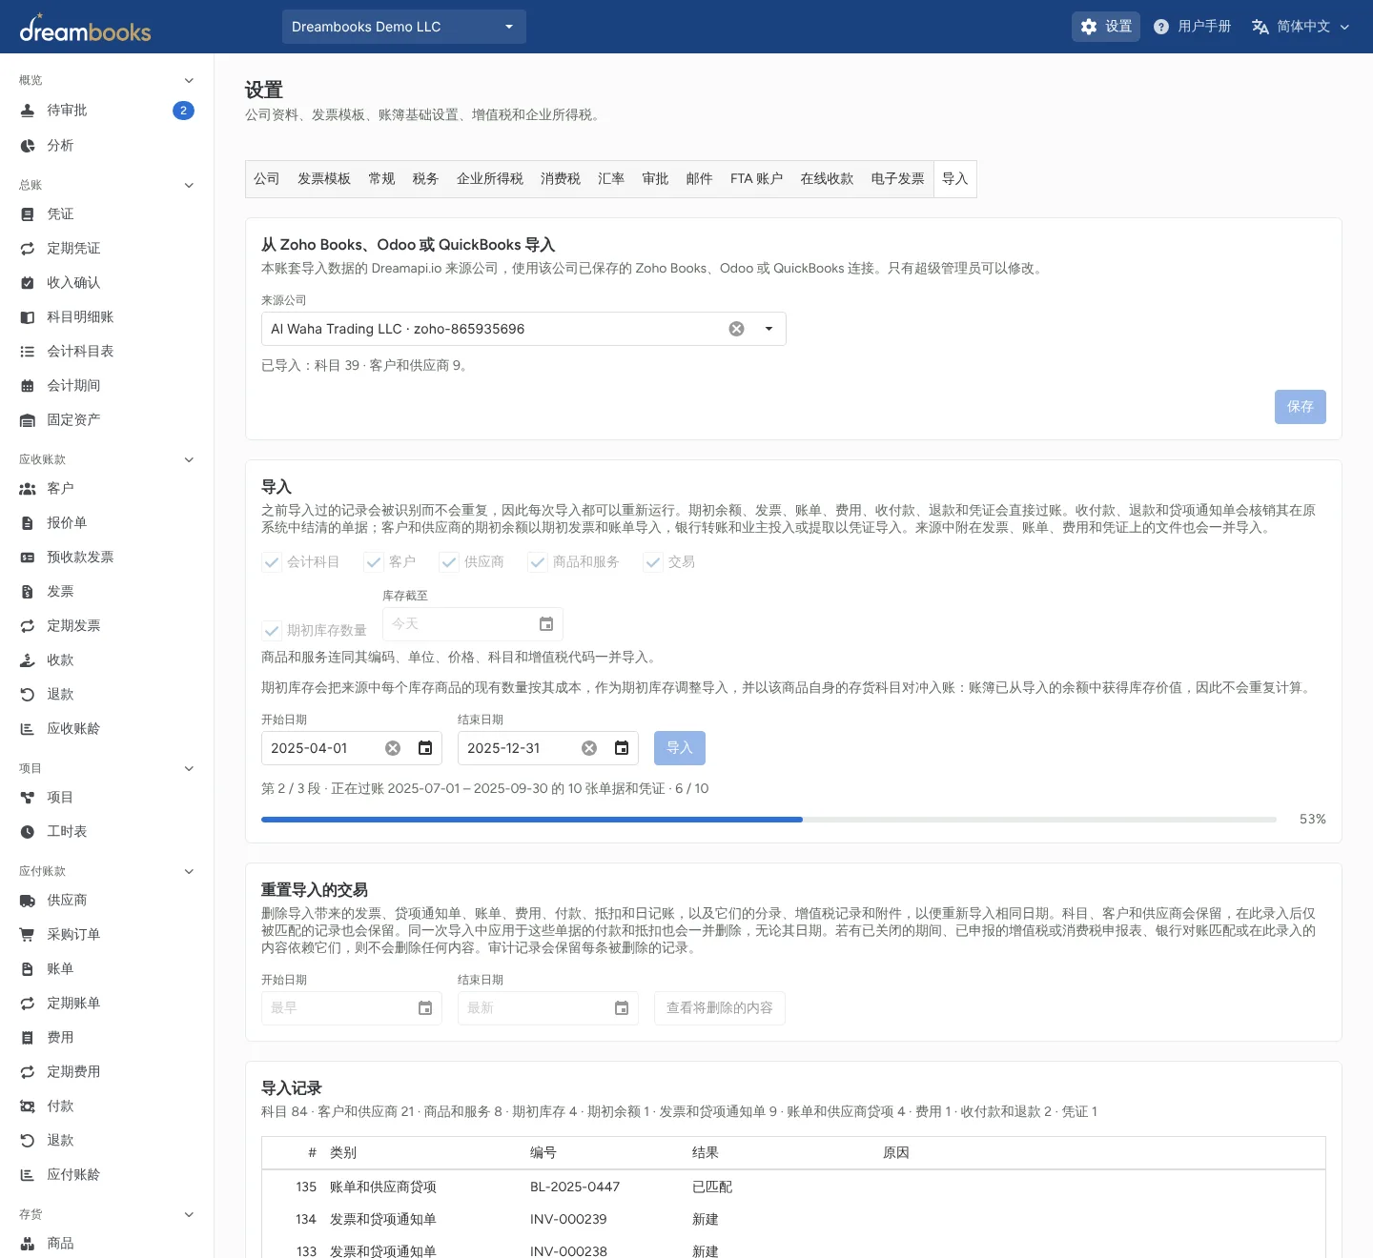This screenshot has height=1258, width=1373.
Task: Open the 客户 people icon
Action: (28, 489)
